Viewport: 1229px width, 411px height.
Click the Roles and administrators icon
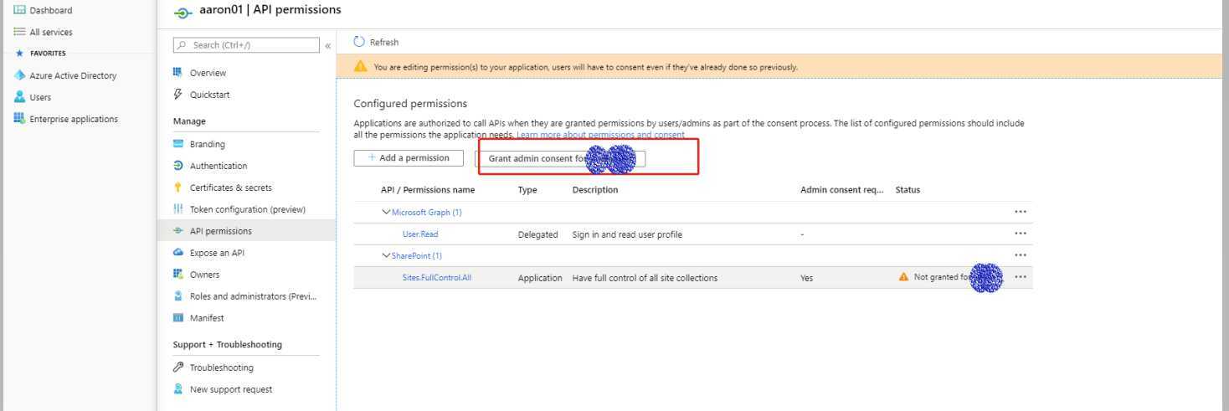[177, 296]
